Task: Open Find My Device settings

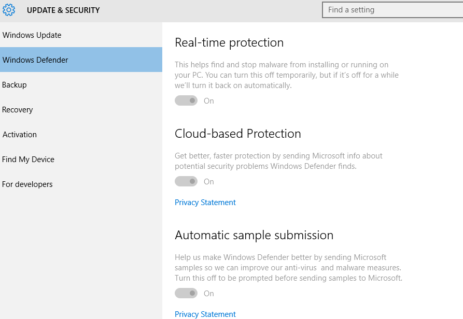Action: click(x=29, y=160)
